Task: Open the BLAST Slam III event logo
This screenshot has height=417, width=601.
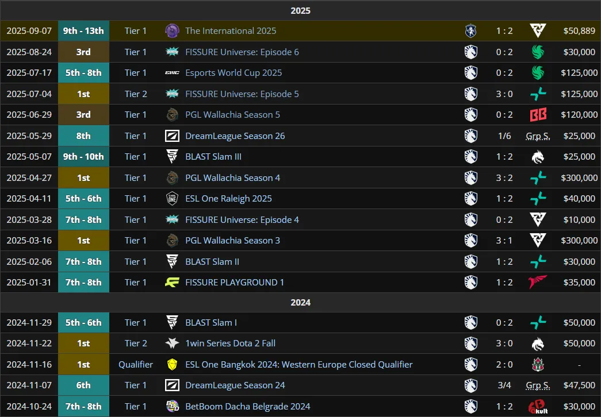Action: pos(172,157)
